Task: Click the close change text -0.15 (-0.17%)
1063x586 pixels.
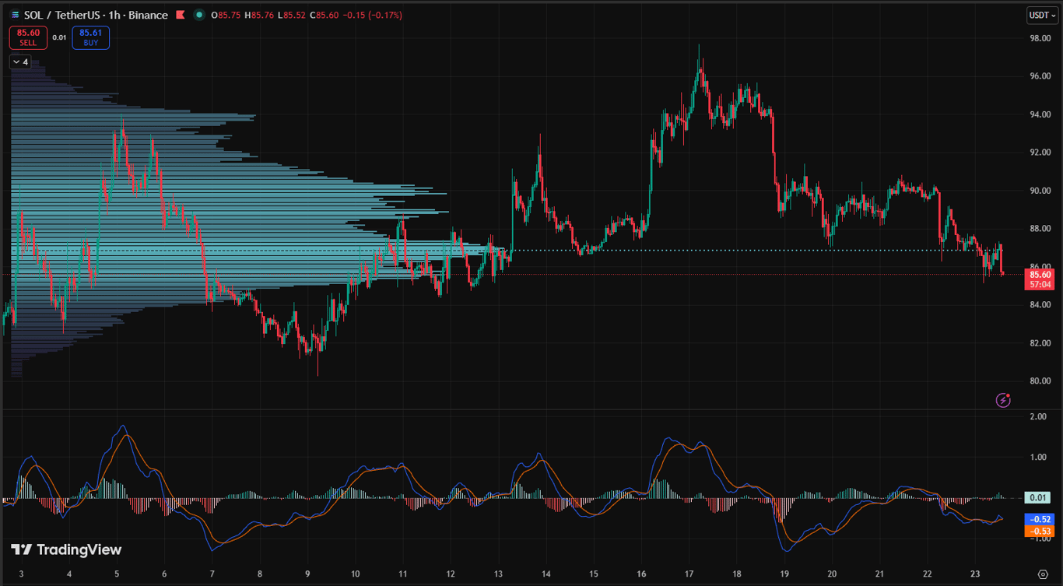Action: (374, 15)
